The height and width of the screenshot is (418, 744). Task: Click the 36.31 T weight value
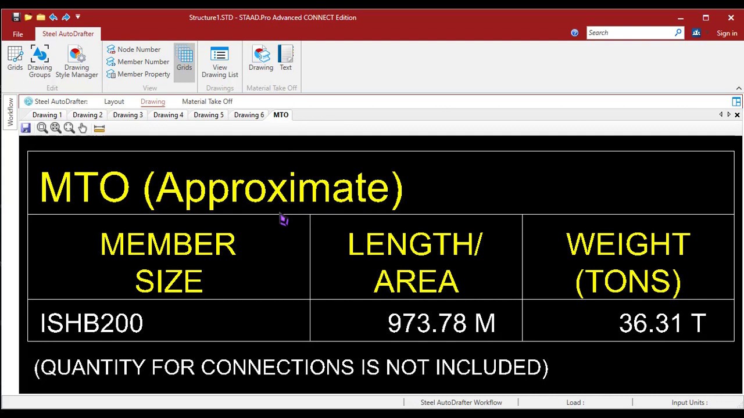662,323
